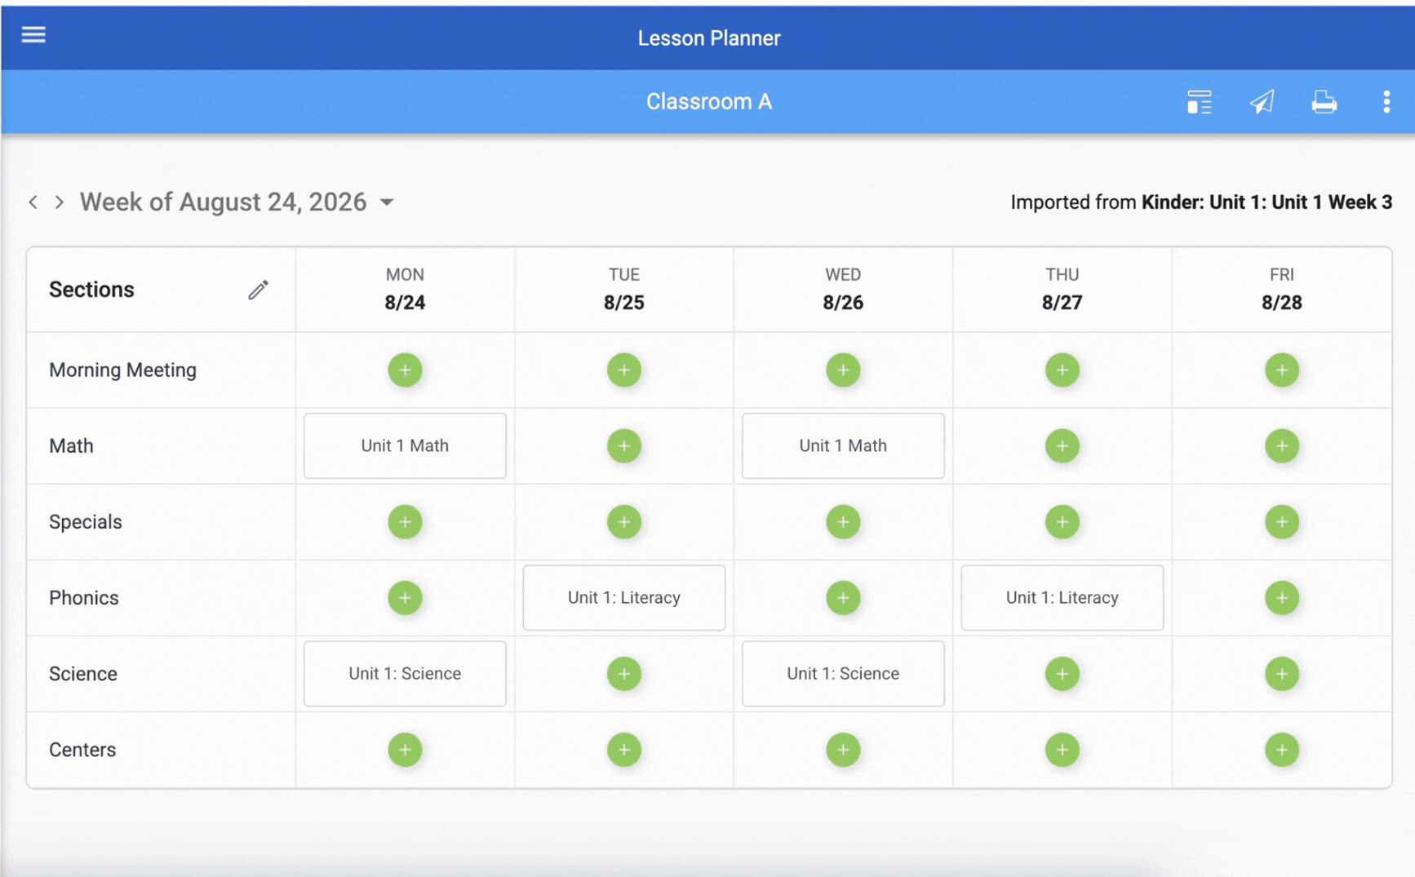Click the Week of August 24, 2026 title

223,202
